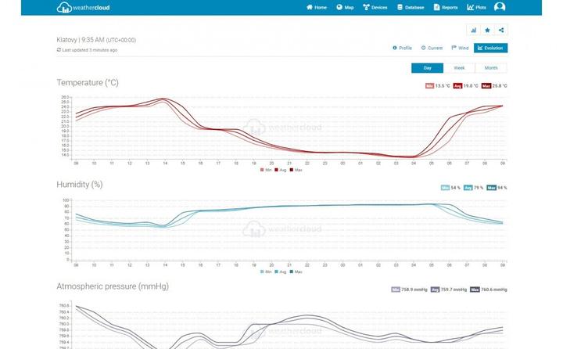Click the bar chart statistics icon

click(474, 31)
